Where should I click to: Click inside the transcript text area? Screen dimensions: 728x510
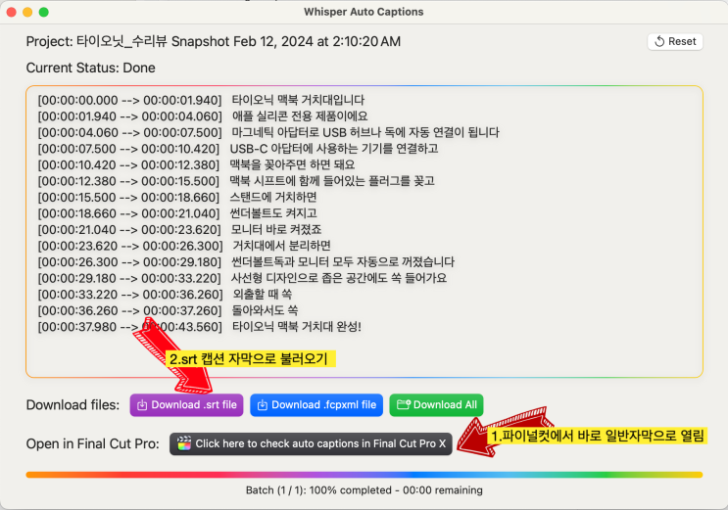[364, 232]
